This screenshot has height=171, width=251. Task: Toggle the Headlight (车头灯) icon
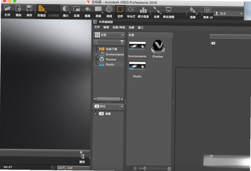tap(131, 10)
